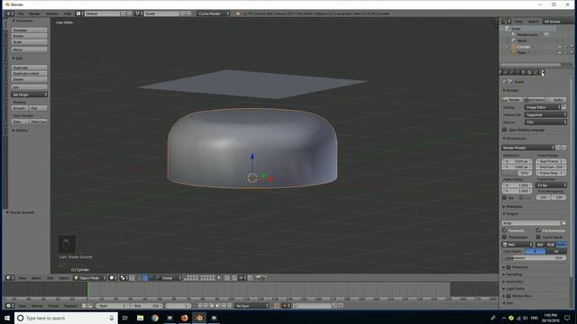Click the Blender taskbar icon
The image size is (577, 324).
(x=199, y=318)
